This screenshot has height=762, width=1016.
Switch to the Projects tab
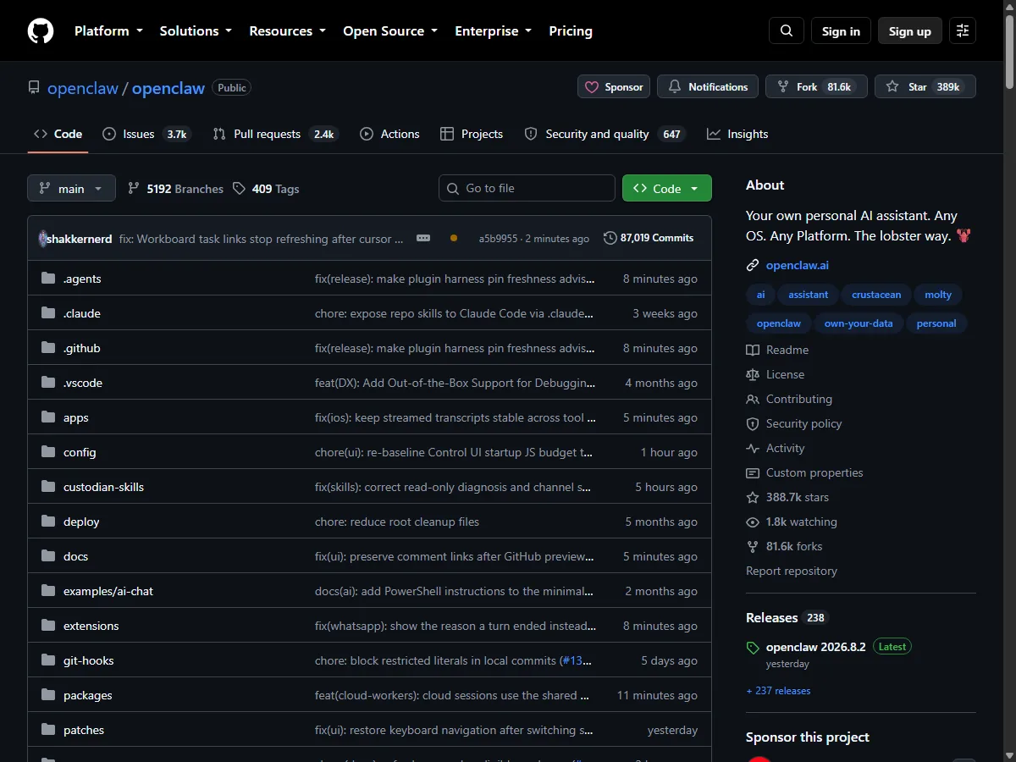point(472,134)
